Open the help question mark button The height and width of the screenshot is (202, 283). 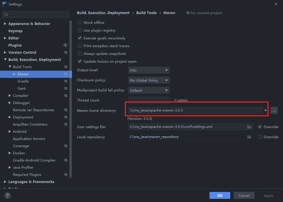(7, 195)
